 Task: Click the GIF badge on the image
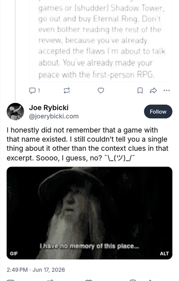pos(14,253)
